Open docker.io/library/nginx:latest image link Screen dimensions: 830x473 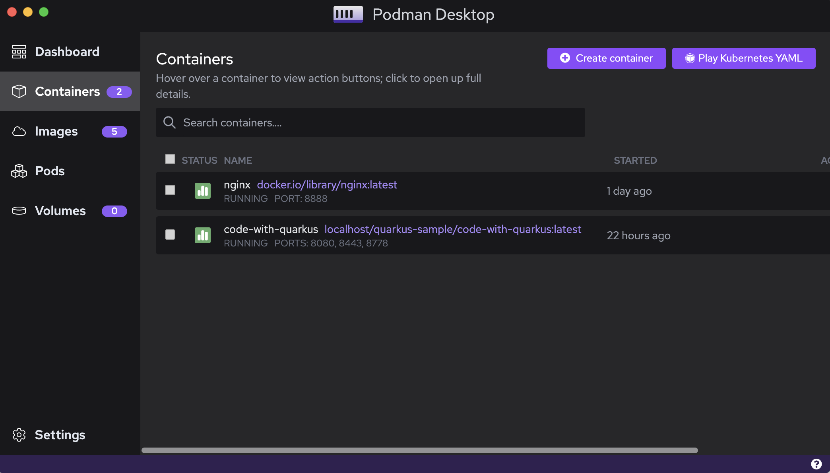coord(327,185)
